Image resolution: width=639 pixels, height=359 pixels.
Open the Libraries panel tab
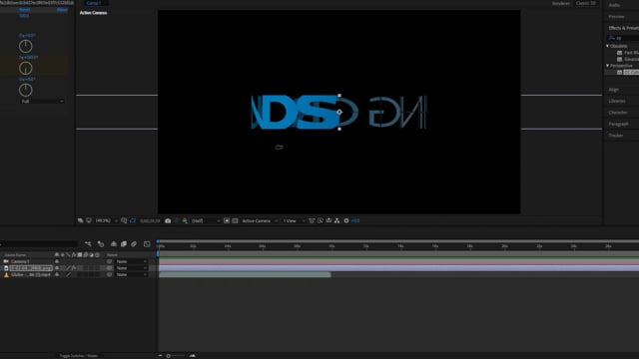click(x=617, y=101)
